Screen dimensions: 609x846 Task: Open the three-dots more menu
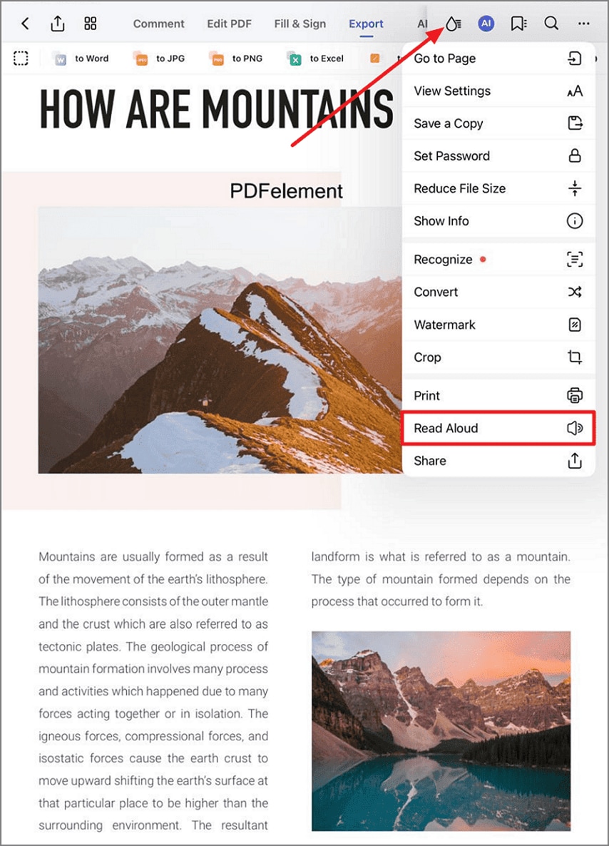pos(583,24)
